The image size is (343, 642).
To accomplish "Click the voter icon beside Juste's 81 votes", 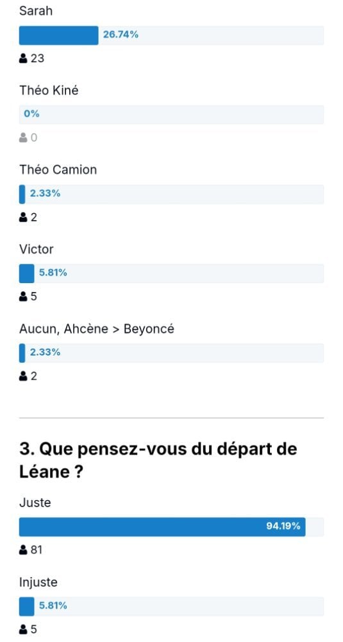I will click(x=23, y=550).
